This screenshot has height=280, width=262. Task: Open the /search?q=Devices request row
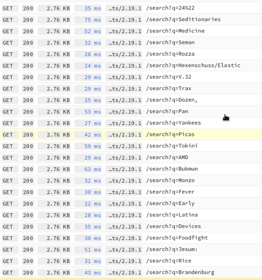pyautogui.click(x=131, y=226)
